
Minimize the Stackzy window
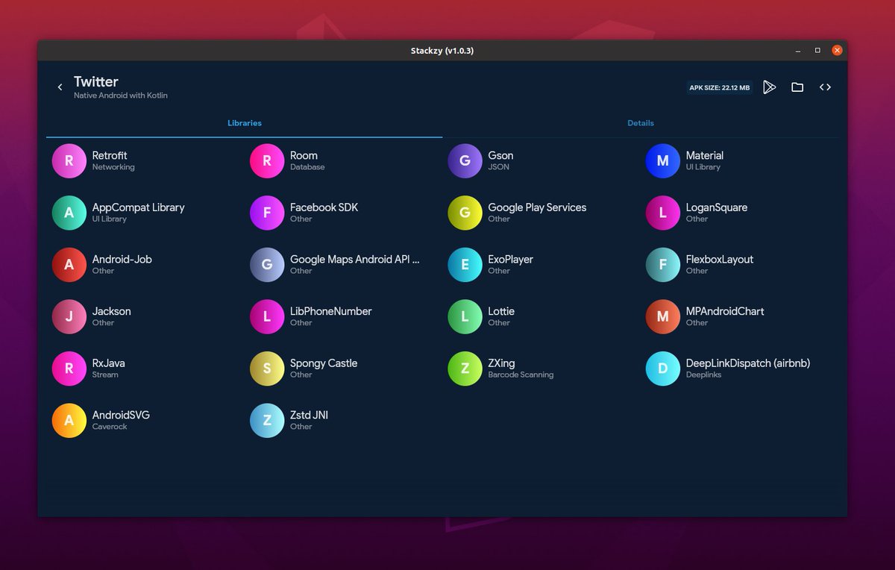[x=799, y=51]
